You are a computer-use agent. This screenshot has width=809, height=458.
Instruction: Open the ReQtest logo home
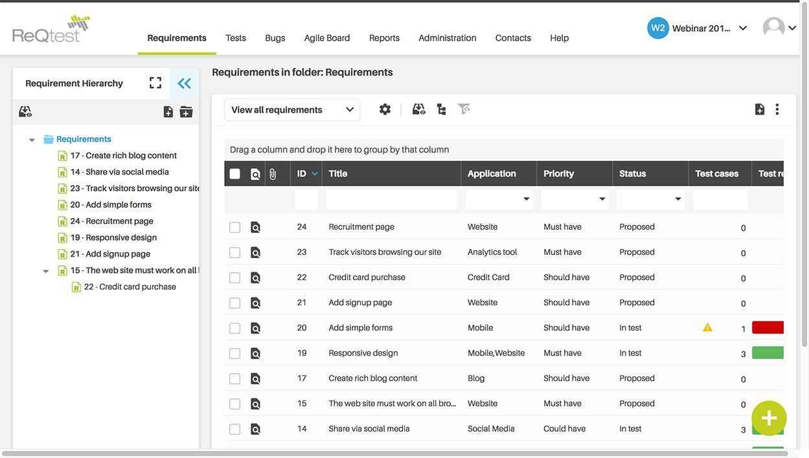(x=51, y=29)
